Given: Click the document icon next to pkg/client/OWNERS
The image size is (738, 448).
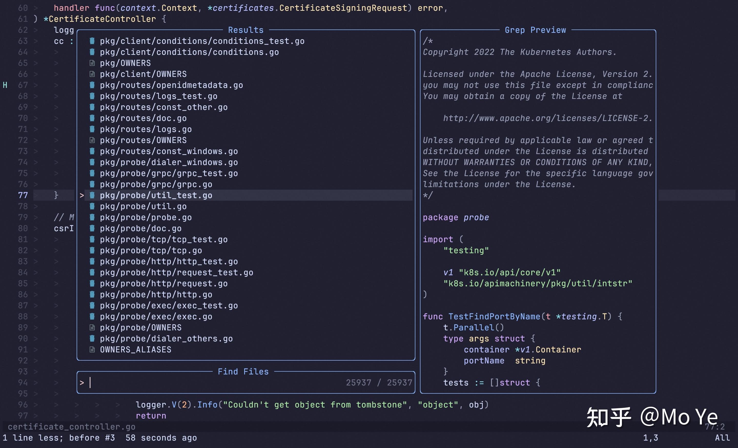Looking at the screenshot, I should pyautogui.click(x=92, y=74).
